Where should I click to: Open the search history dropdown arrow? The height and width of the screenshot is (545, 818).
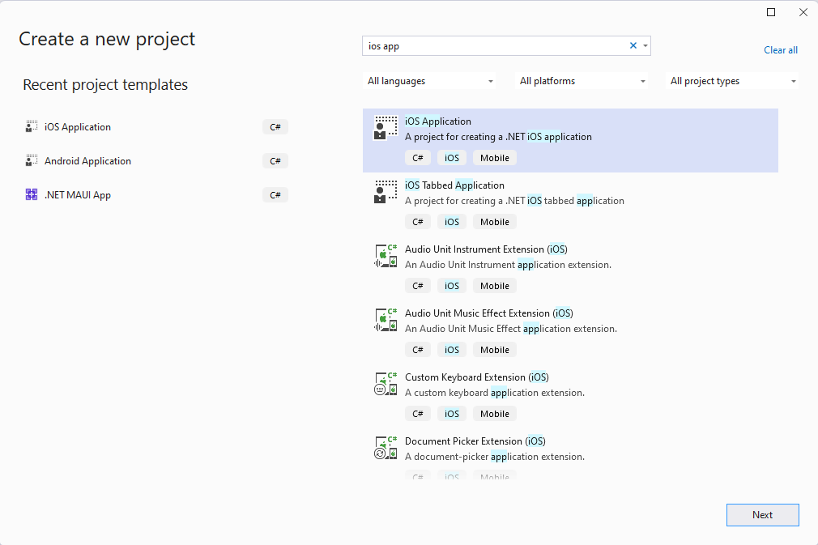click(645, 46)
